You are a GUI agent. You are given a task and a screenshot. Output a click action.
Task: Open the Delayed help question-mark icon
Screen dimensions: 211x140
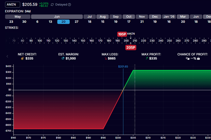tap(69, 5)
